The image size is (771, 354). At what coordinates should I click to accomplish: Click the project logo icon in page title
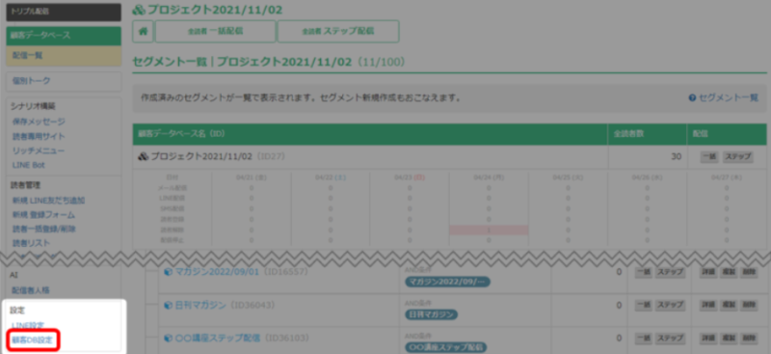pyautogui.click(x=139, y=10)
